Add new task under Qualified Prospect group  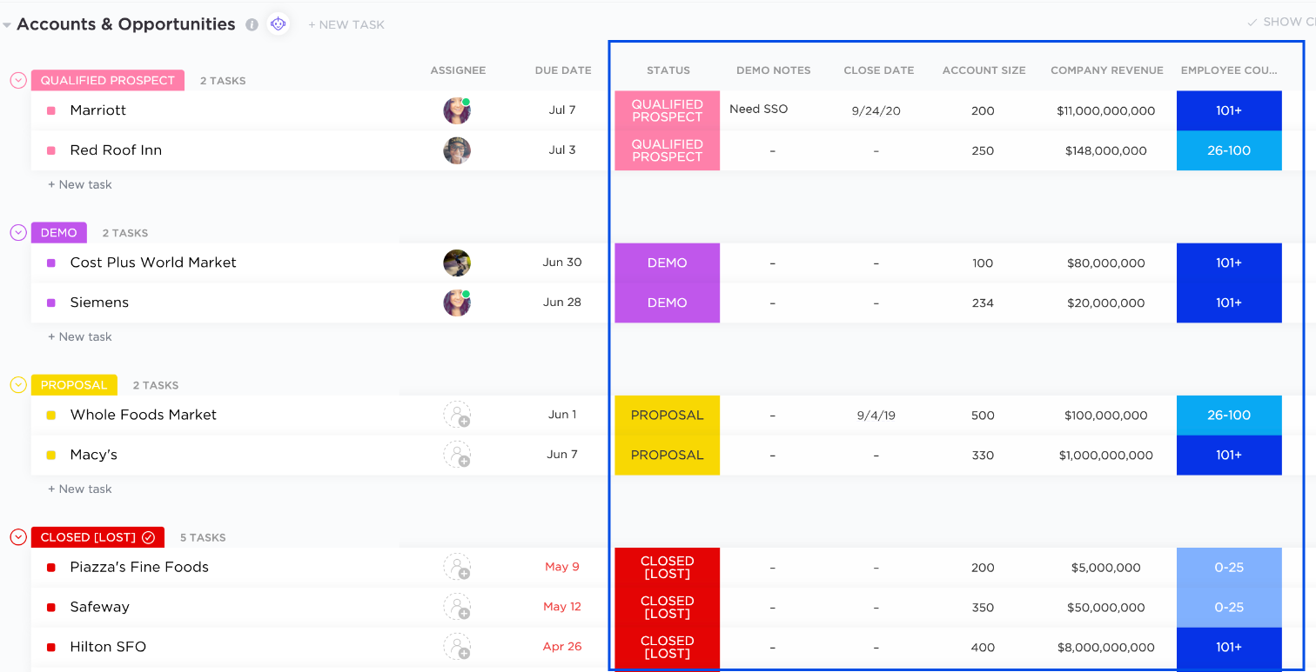80,184
